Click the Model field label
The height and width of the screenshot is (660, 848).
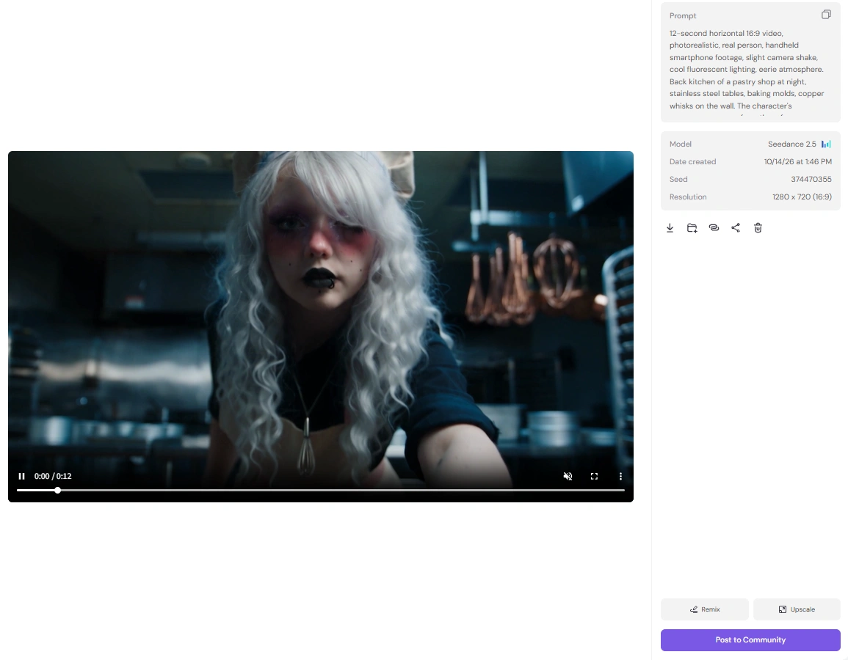pos(681,144)
